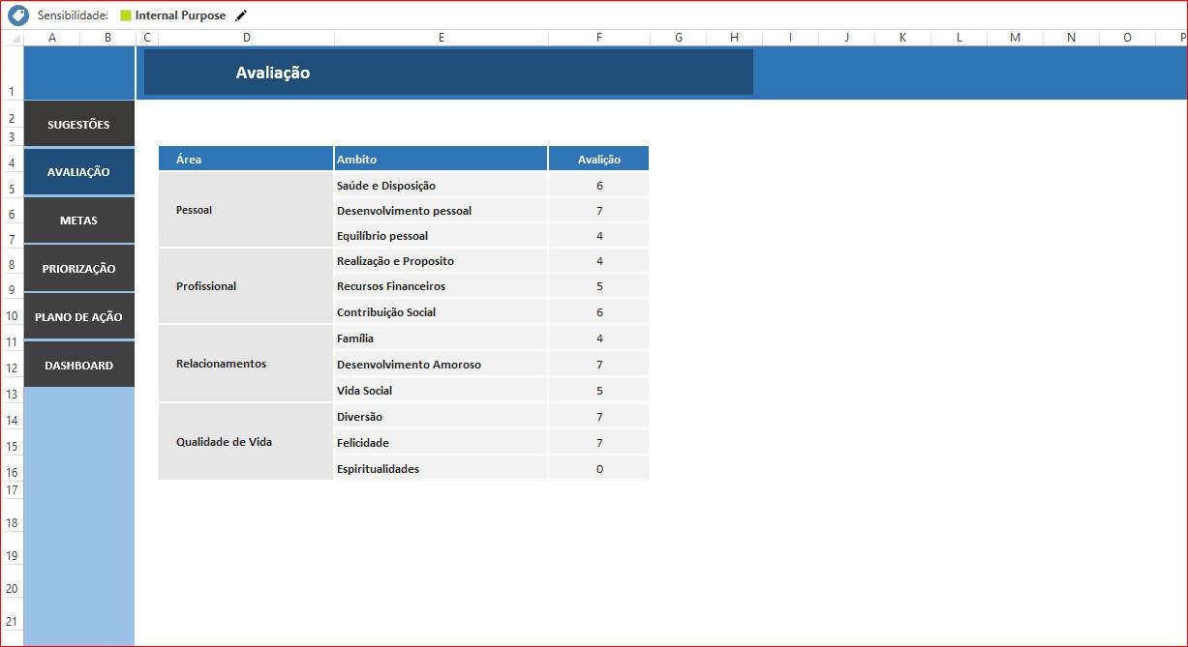Select the rating 6 for Saúde e Disposição
This screenshot has height=647, width=1188.
tap(599, 185)
